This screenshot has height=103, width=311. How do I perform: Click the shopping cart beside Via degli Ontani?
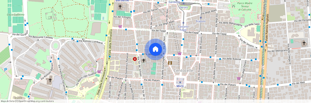pos(239,78)
